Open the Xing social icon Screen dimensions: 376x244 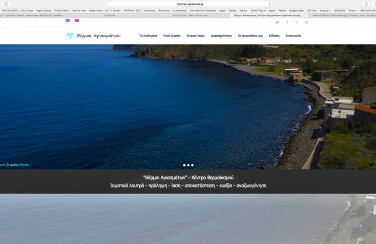pos(296,22)
